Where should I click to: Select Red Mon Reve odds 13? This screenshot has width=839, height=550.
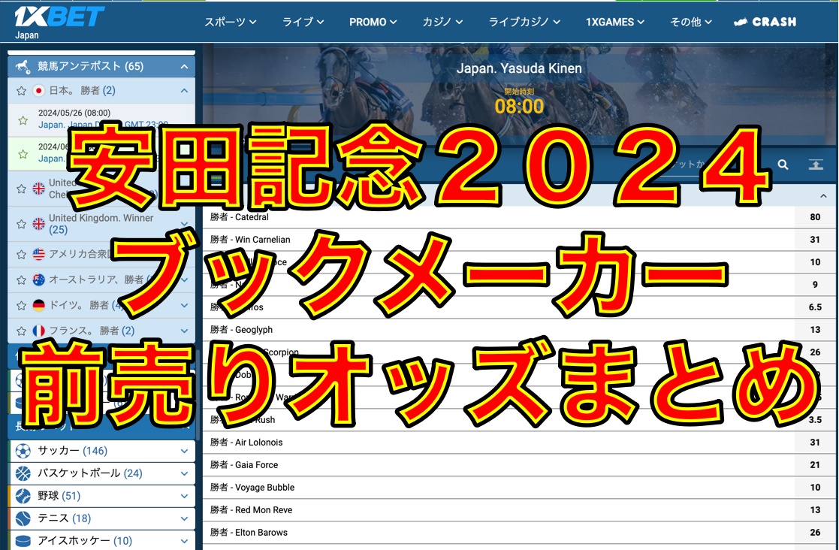click(815, 510)
